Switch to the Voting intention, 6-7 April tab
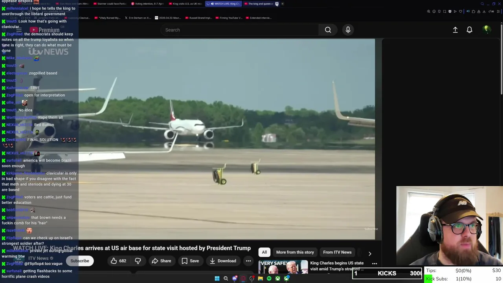Image resolution: width=503 pixels, height=283 pixels. pyautogui.click(x=148, y=4)
